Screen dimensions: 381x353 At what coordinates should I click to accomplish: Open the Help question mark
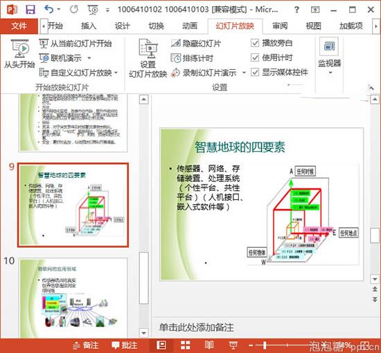(x=296, y=10)
